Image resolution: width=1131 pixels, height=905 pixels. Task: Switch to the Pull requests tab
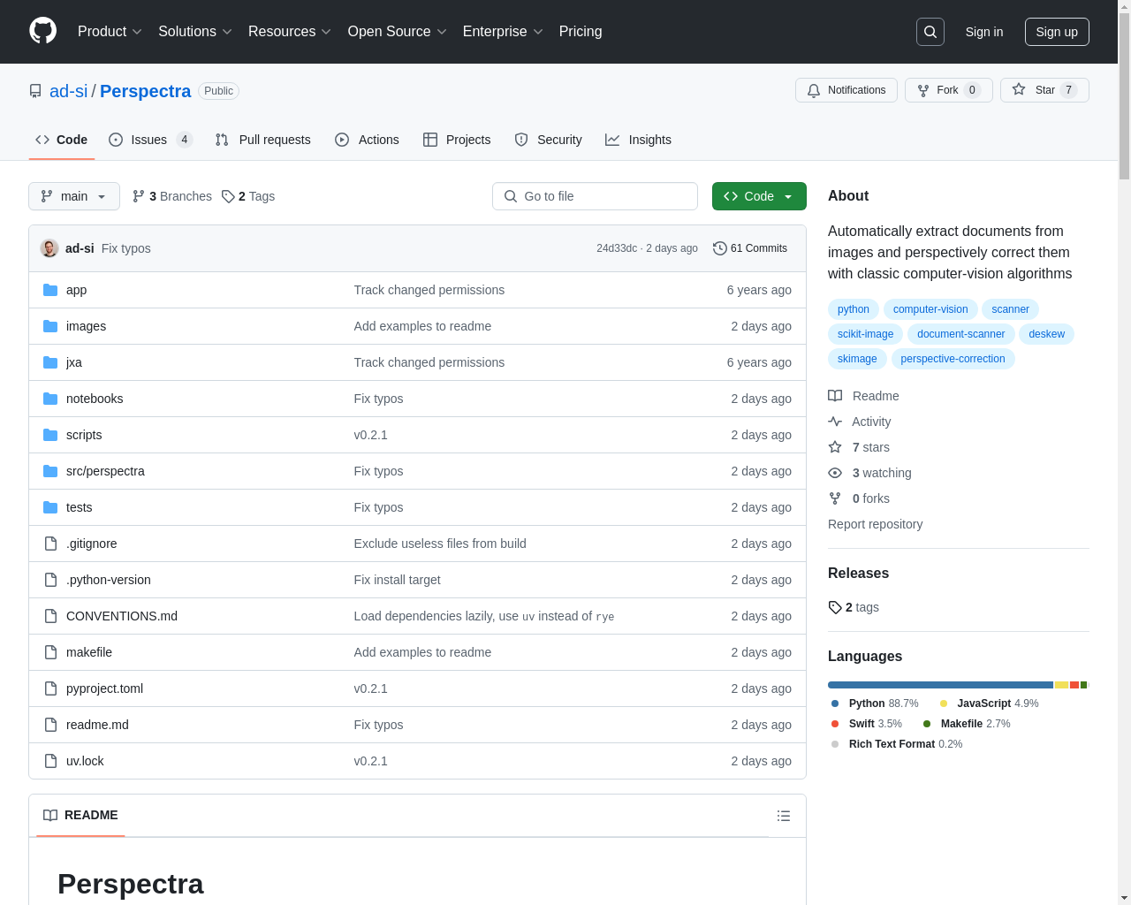tap(262, 140)
